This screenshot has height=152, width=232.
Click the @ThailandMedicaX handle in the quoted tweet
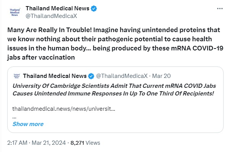point(122,76)
